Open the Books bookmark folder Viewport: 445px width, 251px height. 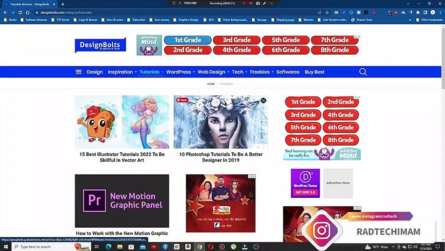coord(10,20)
